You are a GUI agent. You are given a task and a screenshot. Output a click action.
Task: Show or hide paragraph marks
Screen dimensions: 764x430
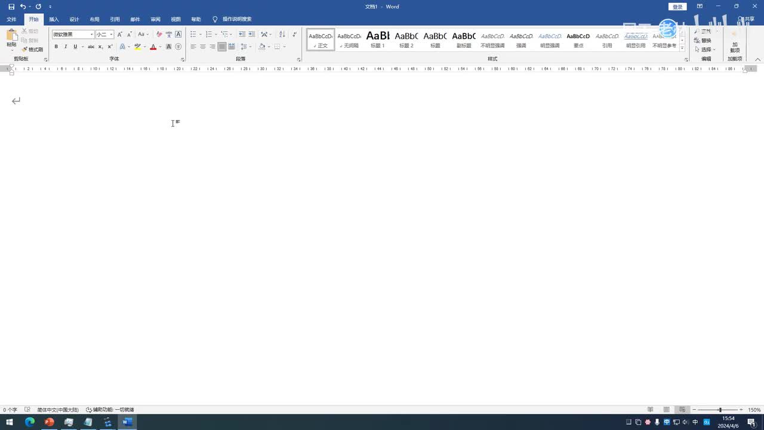tap(294, 35)
